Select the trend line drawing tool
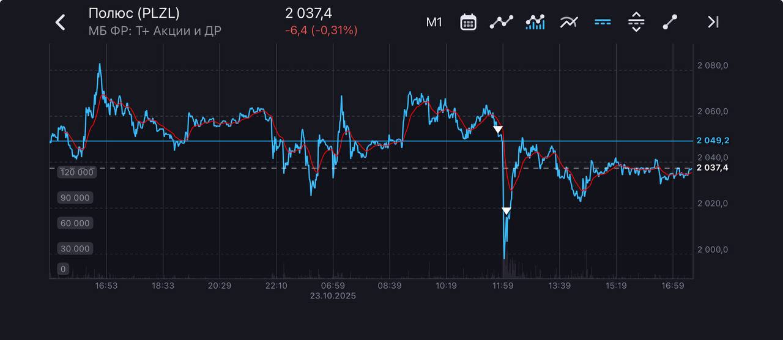The width and height of the screenshot is (783, 340). tap(670, 23)
